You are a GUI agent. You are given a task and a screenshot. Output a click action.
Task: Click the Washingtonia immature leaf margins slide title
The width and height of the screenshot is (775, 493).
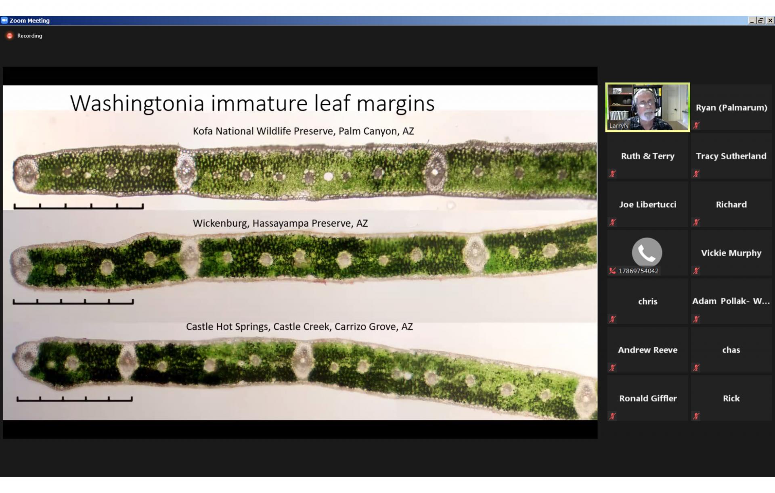click(252, 103)
